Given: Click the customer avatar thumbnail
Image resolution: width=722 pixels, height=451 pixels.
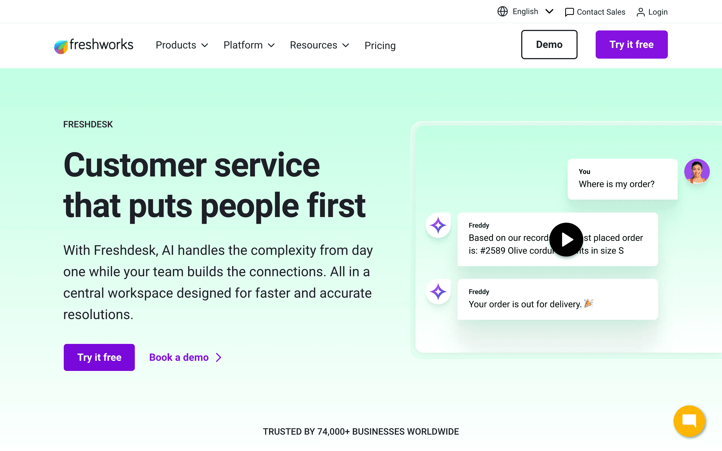Looking at the screenshot, I should point(697,172).
